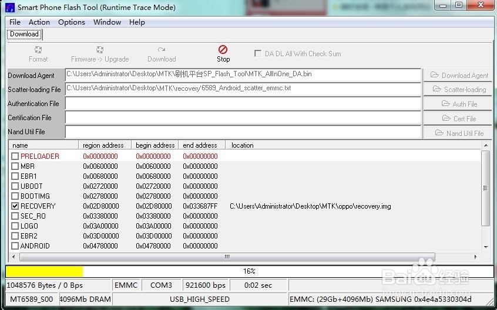Viewport: 497px width, 310px height.
Task: Click the Stop icon in toolbar
Action: pos(223,50)
